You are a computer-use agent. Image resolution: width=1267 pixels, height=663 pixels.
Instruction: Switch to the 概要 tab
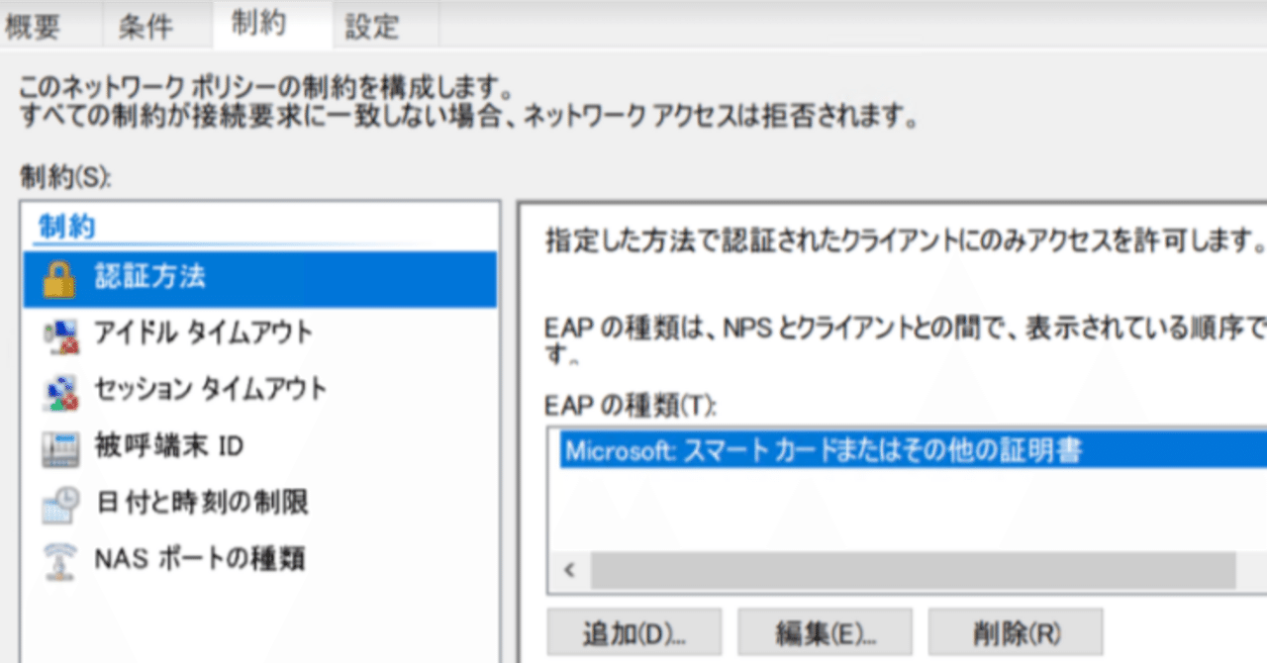pyautogui.click(x=33, y=25)
